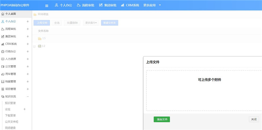Open the 更多应用 dropdown arrow
Screen dimensions: 262x130
[x=160, y=5]
